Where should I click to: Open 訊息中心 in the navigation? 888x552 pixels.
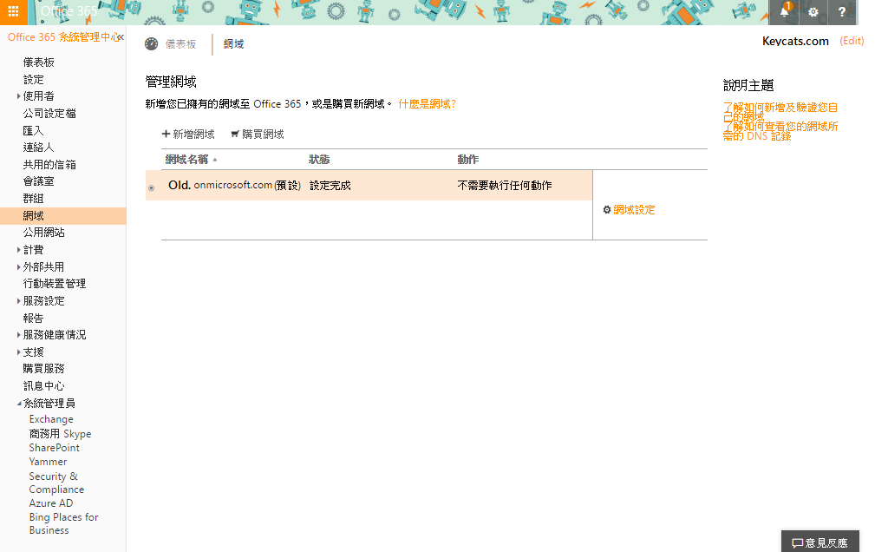[x=43, y=386]
